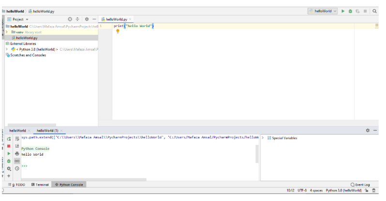Open the Terminal tool window tab
386x201 pixels.
pos(40,185)
